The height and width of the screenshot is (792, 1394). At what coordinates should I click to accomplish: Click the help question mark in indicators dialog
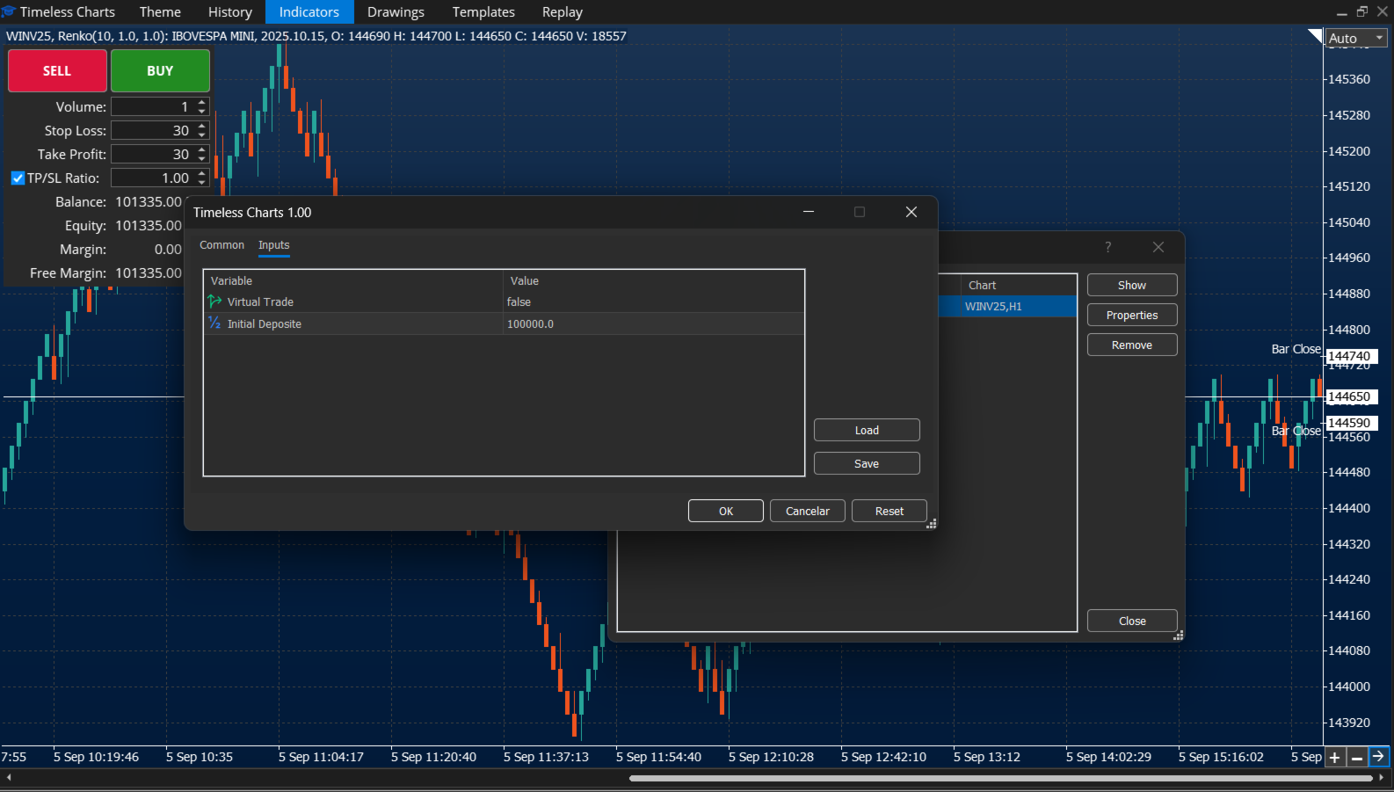[x=1108, y=247]
